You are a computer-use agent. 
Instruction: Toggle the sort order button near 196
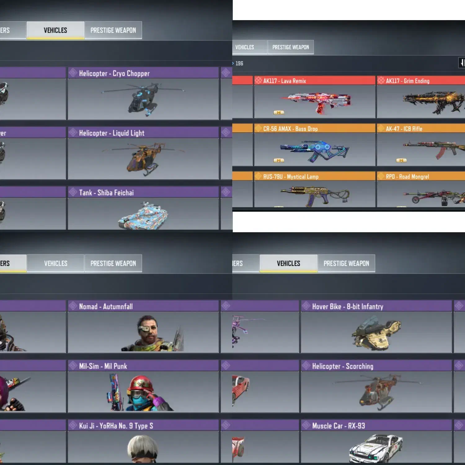462,63
